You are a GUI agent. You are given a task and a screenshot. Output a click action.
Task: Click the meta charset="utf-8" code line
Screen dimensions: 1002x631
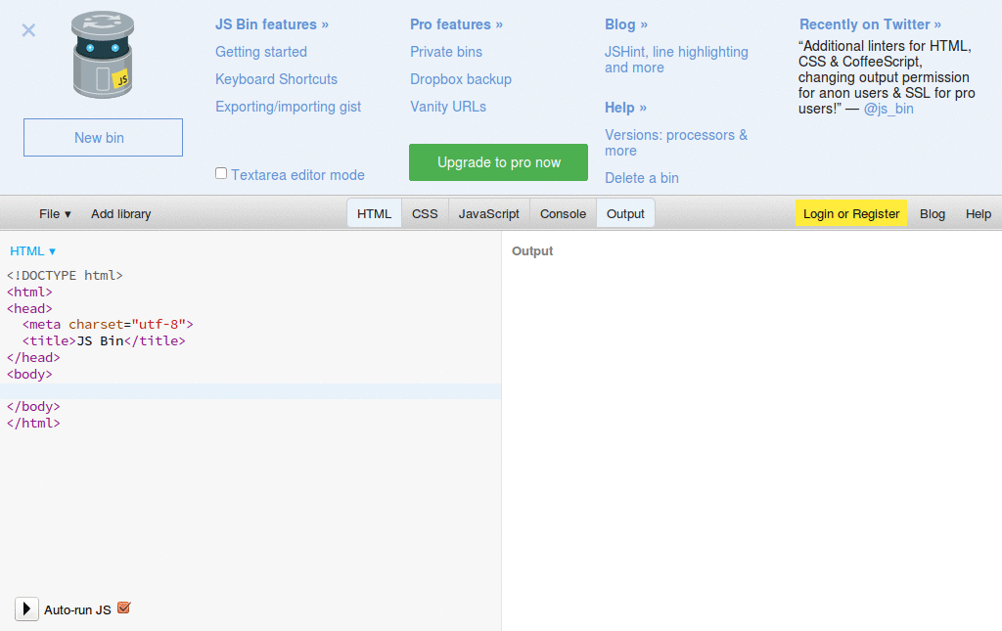(108, 325)
